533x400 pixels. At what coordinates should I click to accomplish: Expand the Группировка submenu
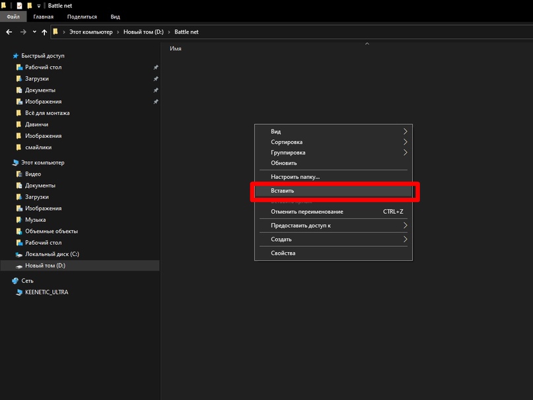coord(405,152)
